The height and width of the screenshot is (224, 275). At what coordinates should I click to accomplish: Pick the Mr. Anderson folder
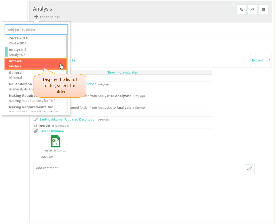pyautogui.click(x=20, y=87)
